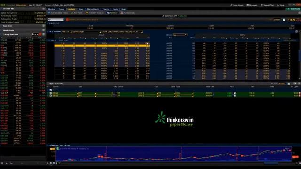
Task: Open calendar icon beside thinkBack date
Action: pyautogui.click(x=284, y=20)
